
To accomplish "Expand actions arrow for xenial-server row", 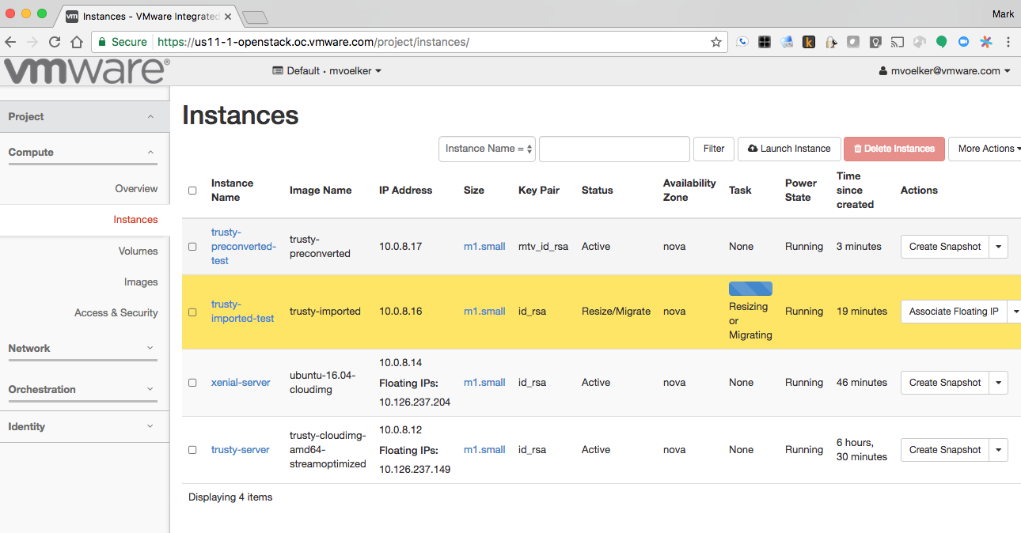I will pos(999,383).
